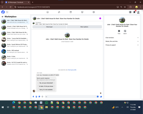Open conversation info purple icon
Screen dimensions: 143x114
[x=100, y=19]
